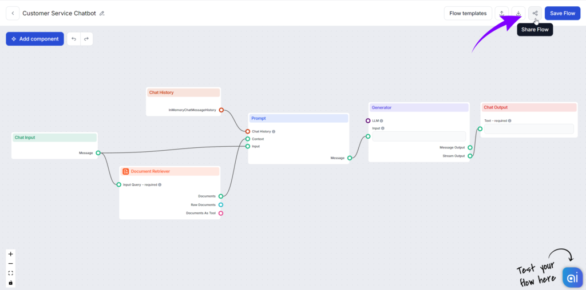This screenshot has height=290, width=586.
Task: Zoom in on the canvas
Action: (10, 254)
